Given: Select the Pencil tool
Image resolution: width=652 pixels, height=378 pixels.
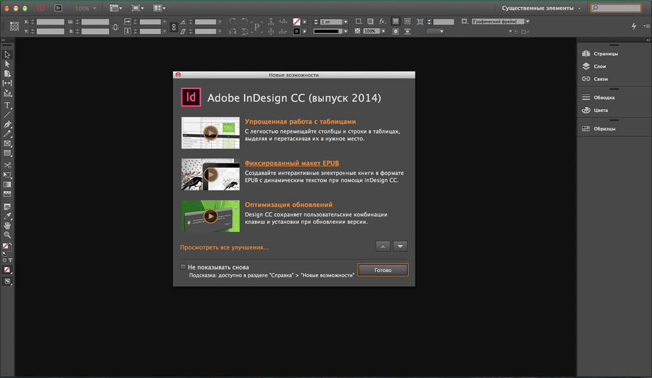Looking at the screenshot, I should [x=8, y=133].
